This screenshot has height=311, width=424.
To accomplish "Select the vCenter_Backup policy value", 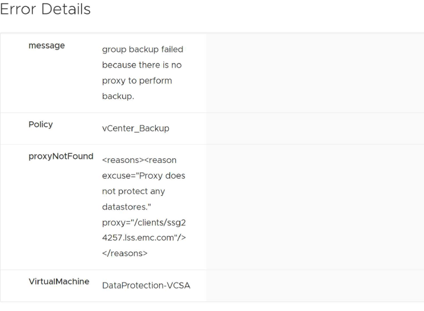I will pyautogui.click(x=135, y=128).
